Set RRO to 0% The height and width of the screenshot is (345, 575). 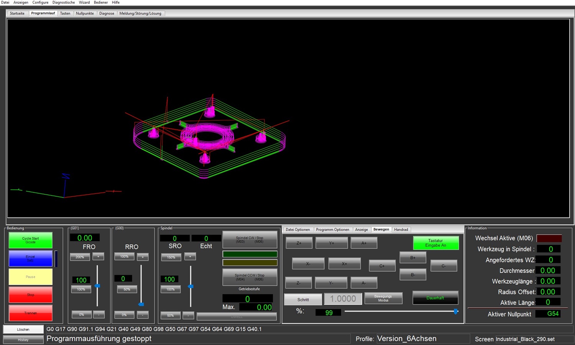(124, 315)
